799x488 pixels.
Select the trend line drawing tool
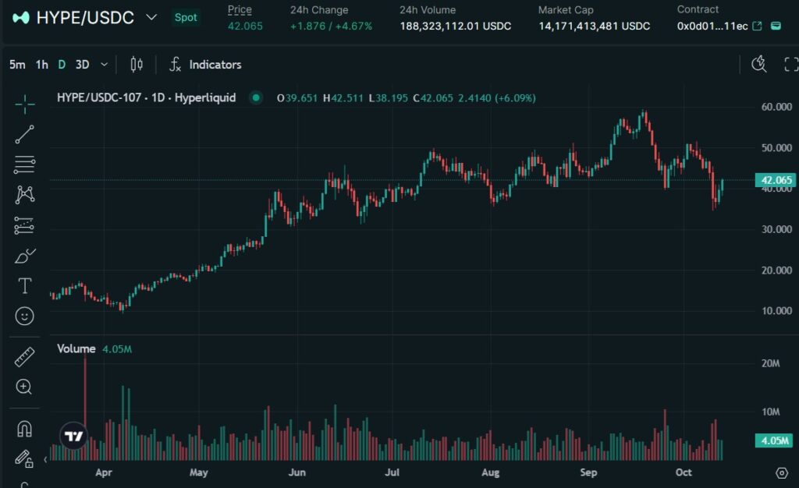pos(25,134)
